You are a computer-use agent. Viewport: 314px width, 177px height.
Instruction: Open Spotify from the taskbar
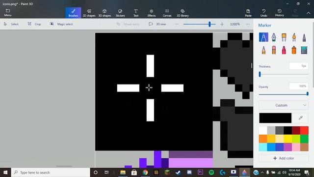coord(211,173)
